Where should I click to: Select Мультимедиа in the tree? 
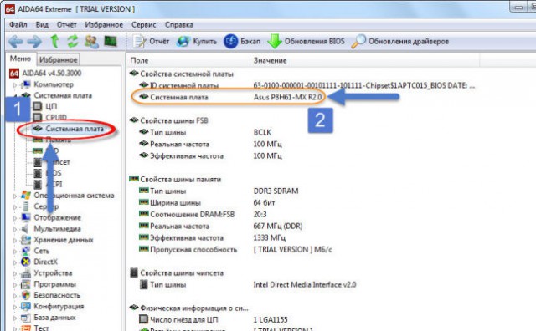(58, 229)
